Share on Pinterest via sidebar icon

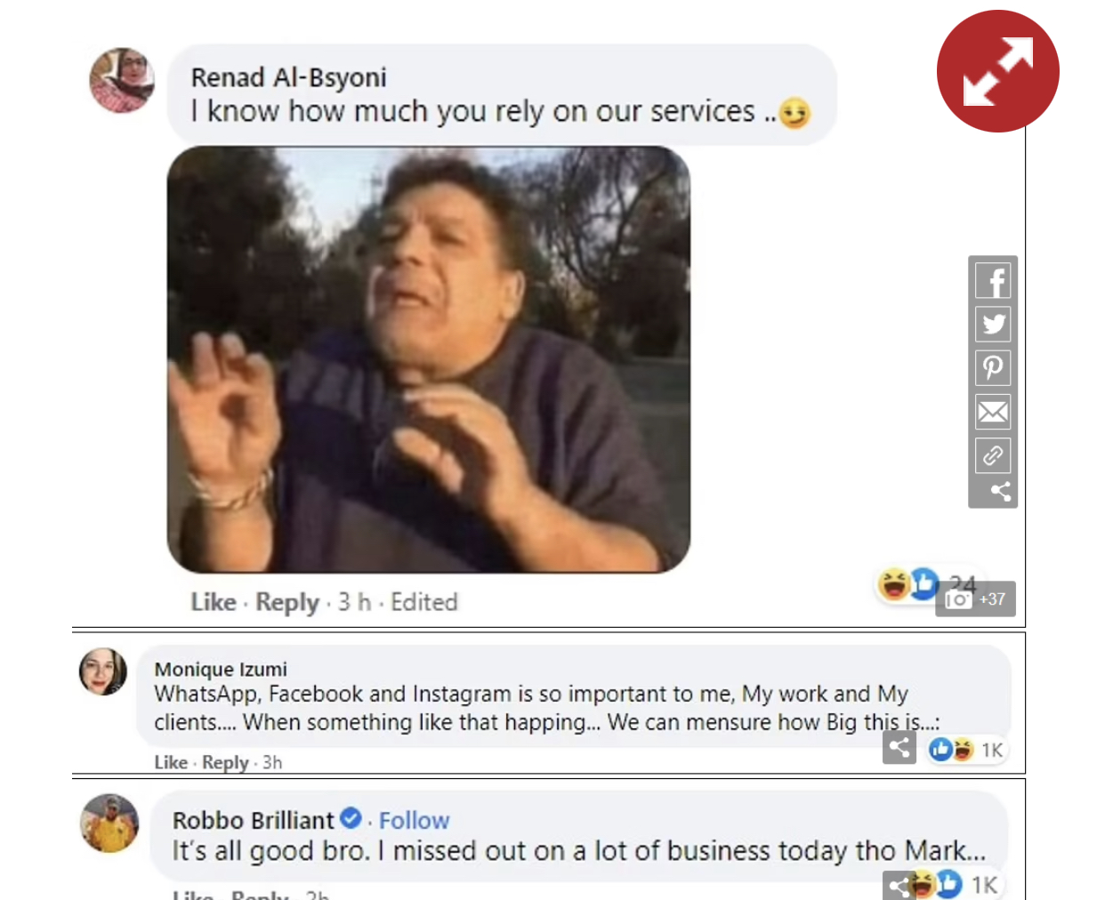(993, 368)
